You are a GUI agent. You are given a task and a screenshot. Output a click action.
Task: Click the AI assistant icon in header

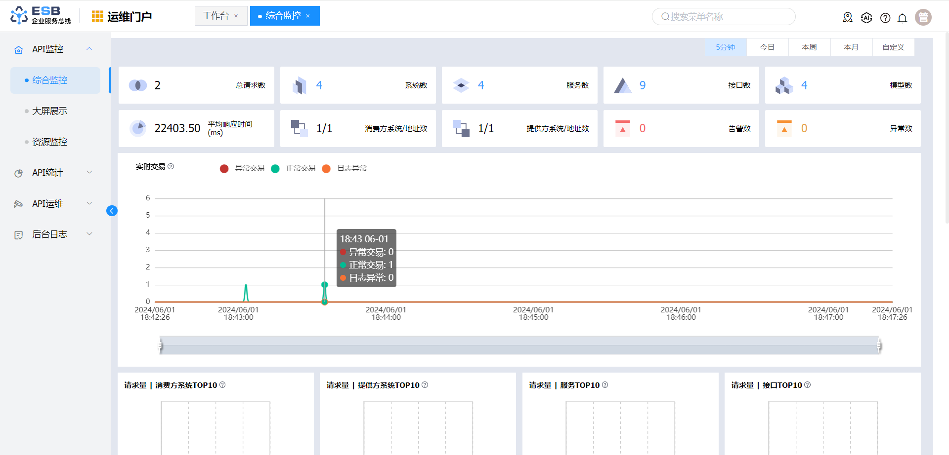[x=866, y=18]
